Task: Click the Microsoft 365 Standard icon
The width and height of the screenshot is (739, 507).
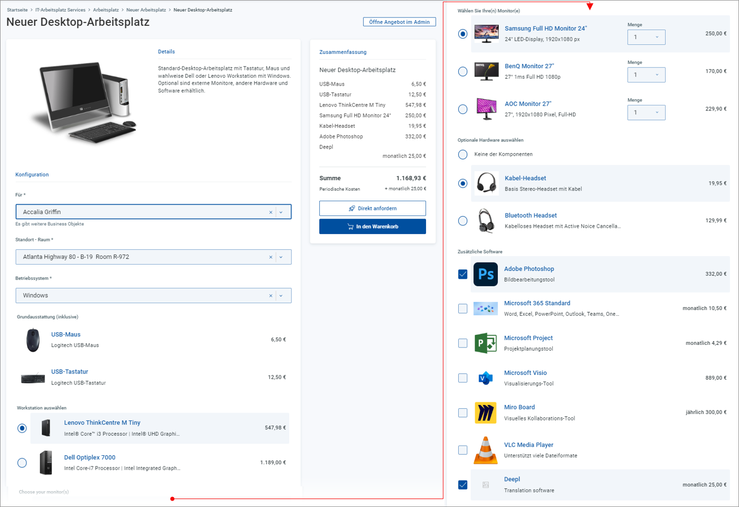Action: click(485, 308)
